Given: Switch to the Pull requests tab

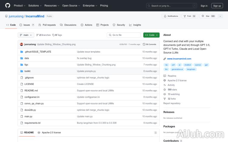Looking at the screenshot, I should coord(47,25).
